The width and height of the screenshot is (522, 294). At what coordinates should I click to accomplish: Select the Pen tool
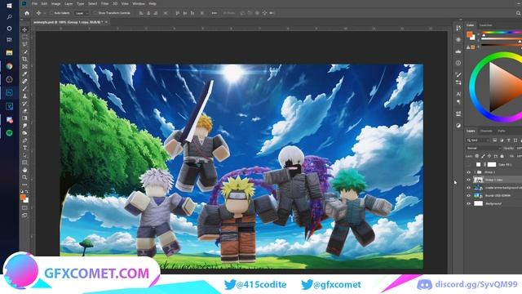[x=24, y=140]
